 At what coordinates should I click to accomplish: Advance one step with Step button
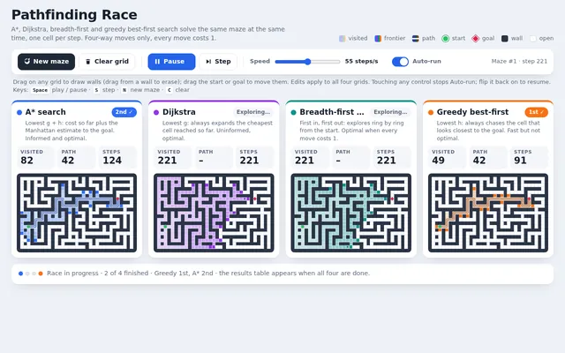coord(218,62)
